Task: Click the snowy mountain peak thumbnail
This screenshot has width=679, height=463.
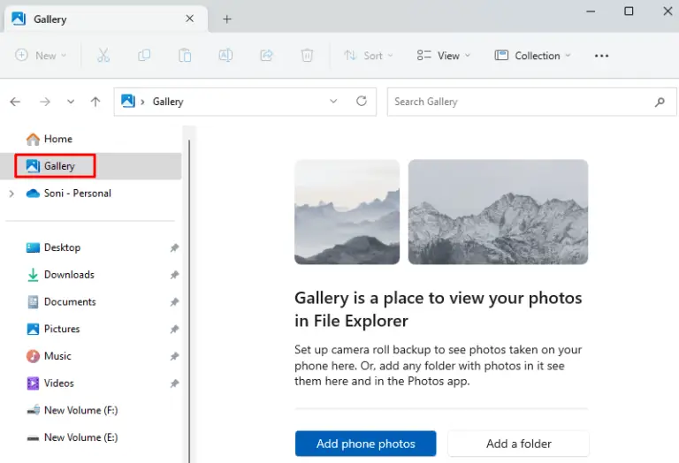Action: click(x=498, y=211)
